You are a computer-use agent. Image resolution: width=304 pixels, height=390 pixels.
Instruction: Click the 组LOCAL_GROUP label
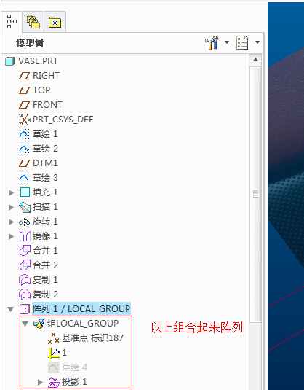[x=83, y=324]
